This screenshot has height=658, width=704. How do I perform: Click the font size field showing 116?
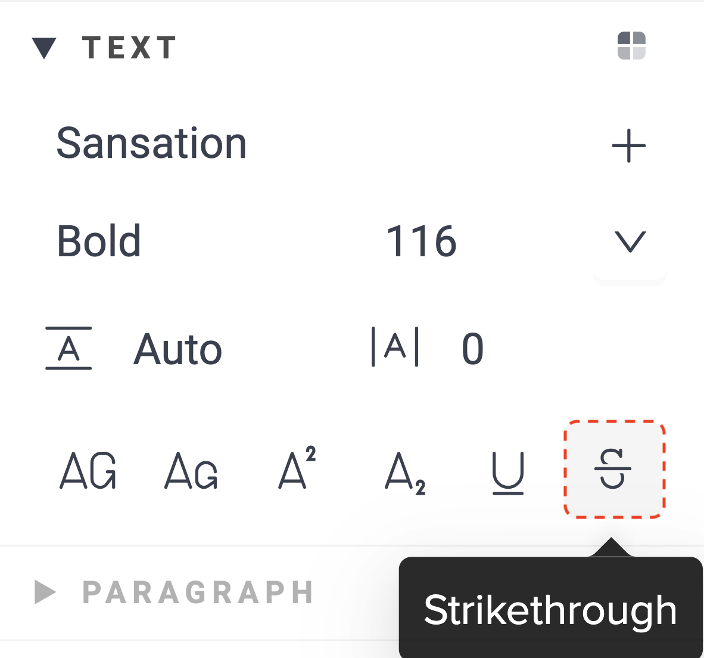click(421, 241)
